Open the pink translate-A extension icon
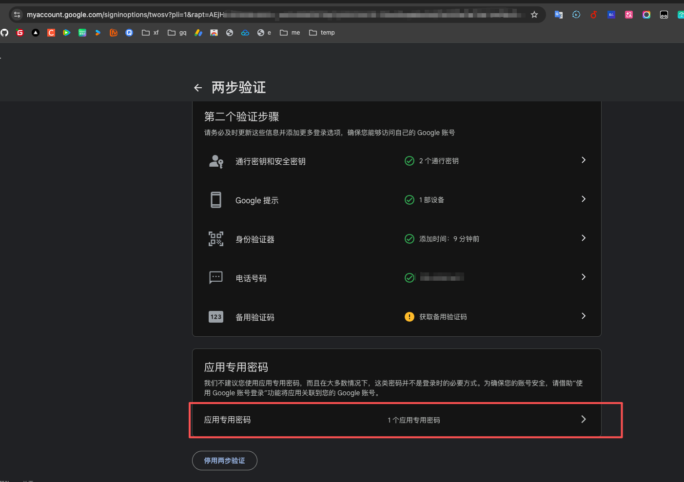 coord(629,15)
